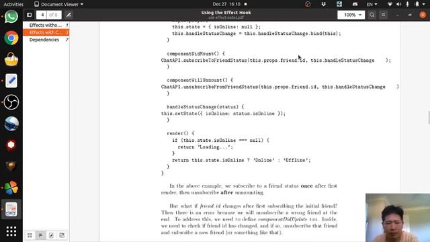430x242 pixels.
Task: Launch Google Chrome from the dock
Action: pyautogui.click(x=11, y=38)
